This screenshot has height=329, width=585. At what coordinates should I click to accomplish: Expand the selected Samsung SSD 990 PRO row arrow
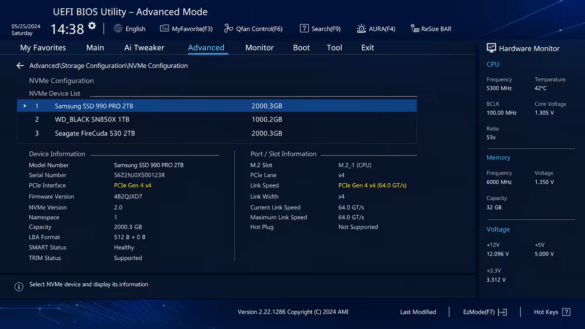(x=25, y=106)
